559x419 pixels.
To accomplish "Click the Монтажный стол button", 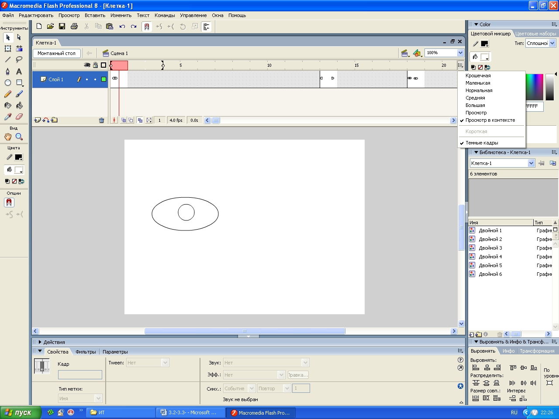I will (56, 53).
